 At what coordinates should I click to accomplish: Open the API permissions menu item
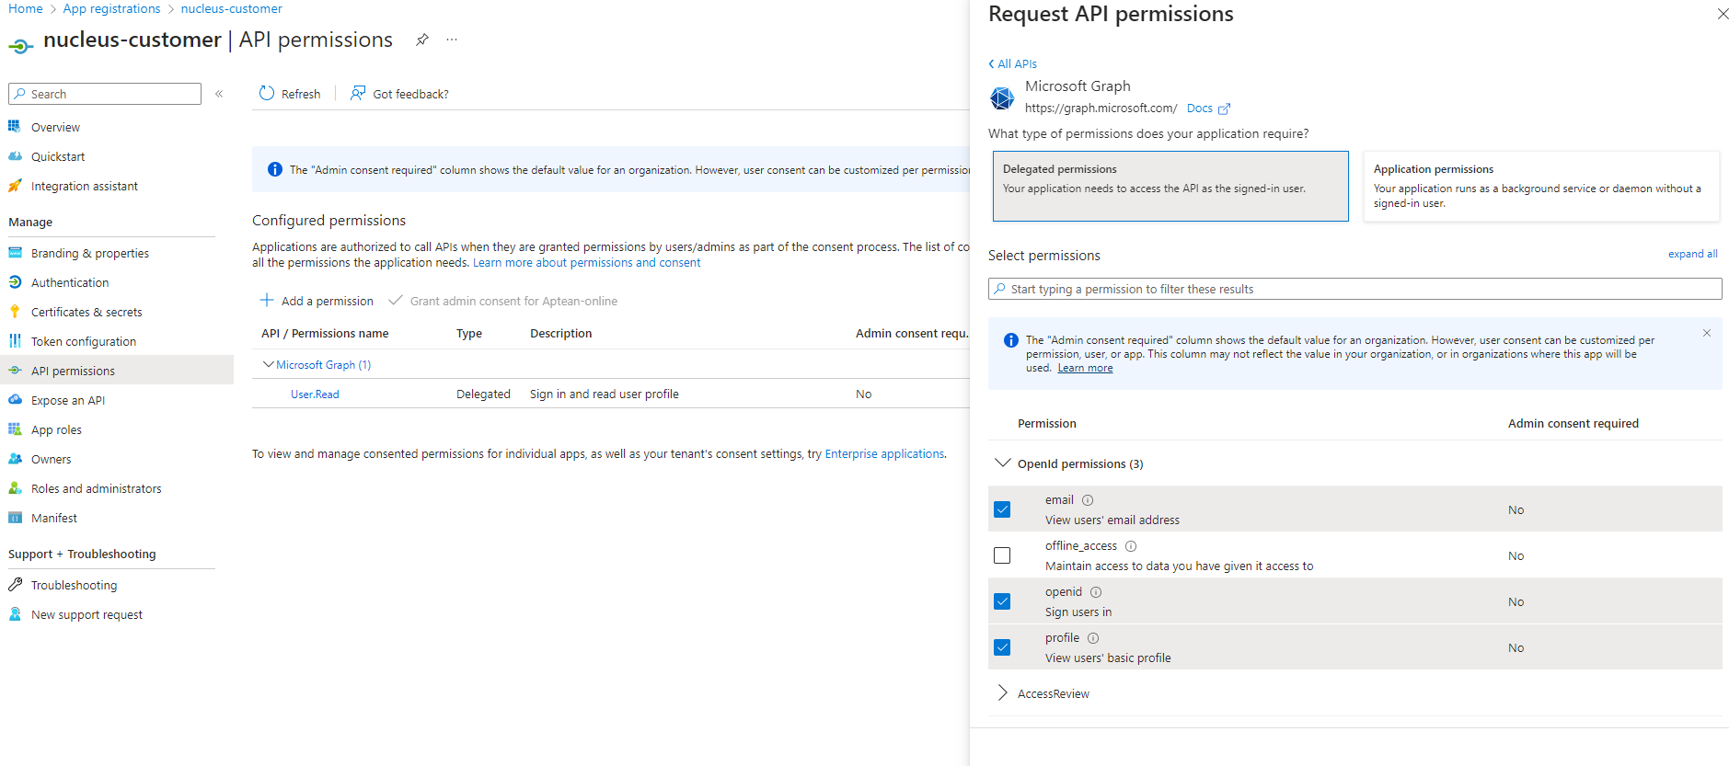(x=117, y=371)
